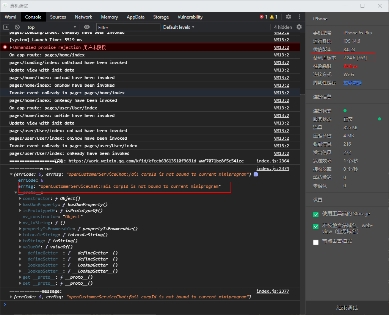Expand the toLocaleString property

click(20, 235)
